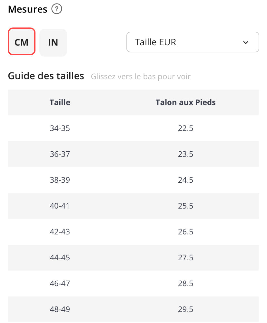
Task: Switch measurements to IN units
Action: 53,42
